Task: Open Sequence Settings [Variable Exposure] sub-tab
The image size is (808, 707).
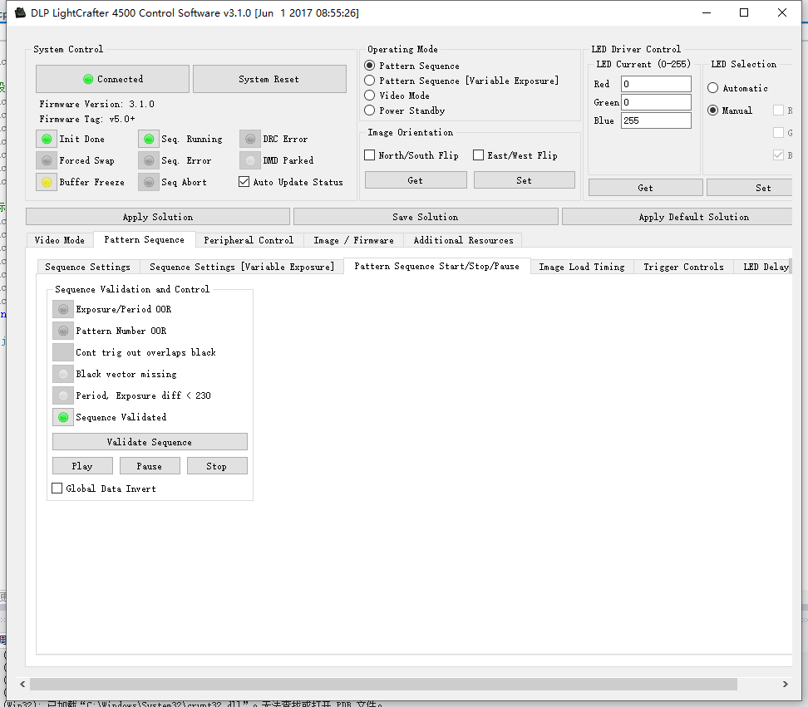Action: [x=242, y=267]
